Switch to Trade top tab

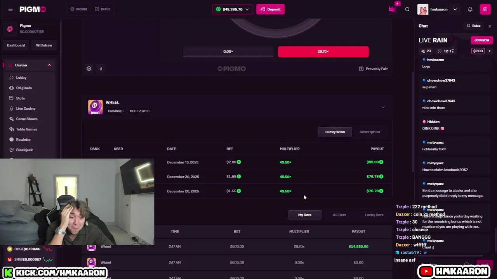[103, 9]
